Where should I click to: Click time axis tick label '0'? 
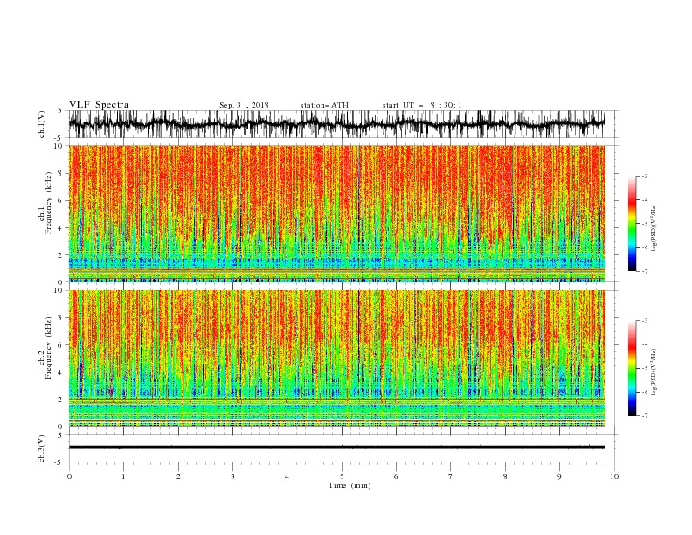(x=69, y=476)
